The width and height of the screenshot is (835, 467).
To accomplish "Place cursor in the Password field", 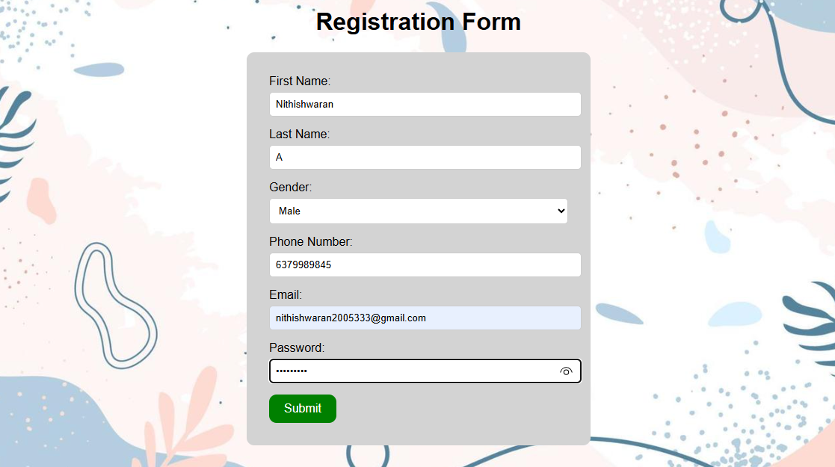I will pos(411,371).
